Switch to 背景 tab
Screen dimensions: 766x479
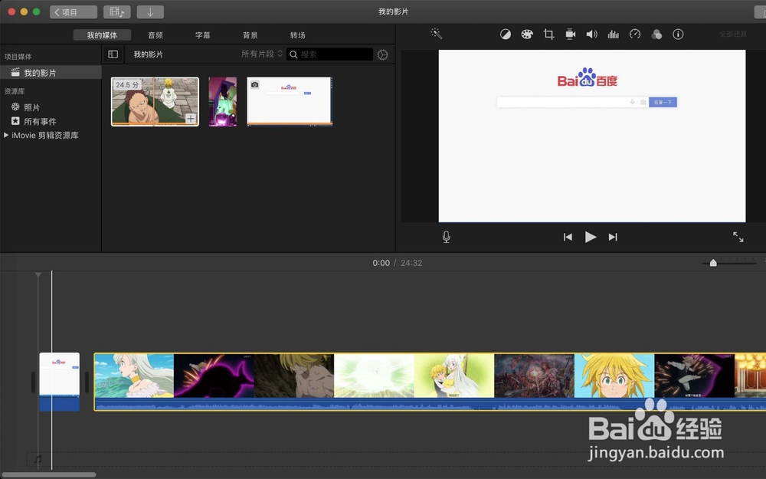(250, 35)
